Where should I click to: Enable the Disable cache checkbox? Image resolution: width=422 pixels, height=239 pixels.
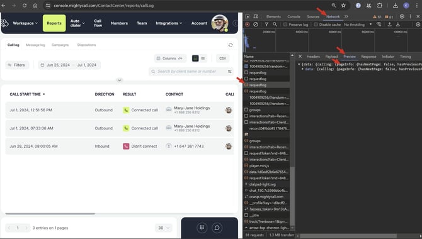tap(316, 25)
